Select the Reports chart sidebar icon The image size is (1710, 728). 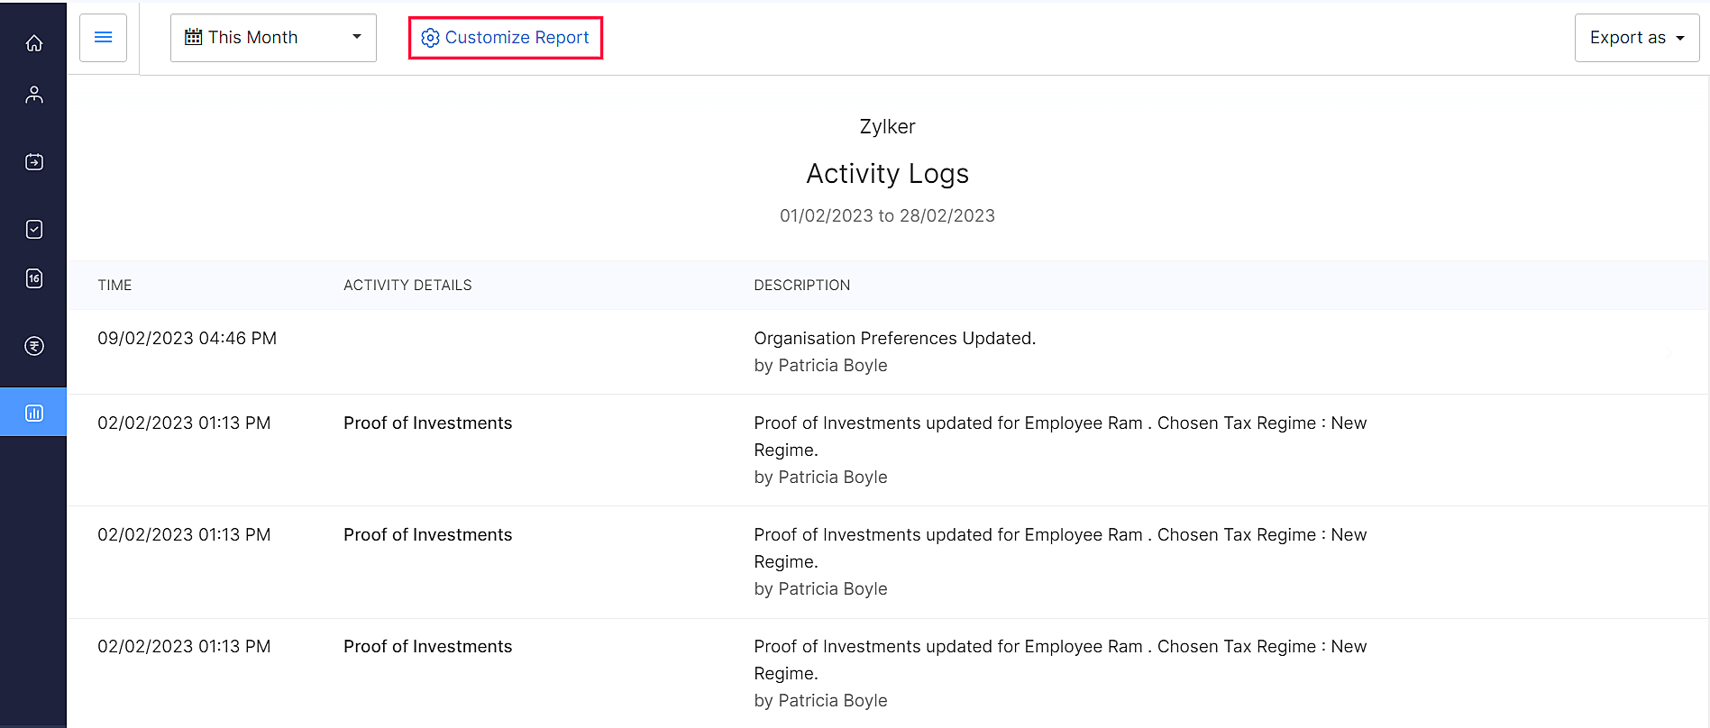point(34,413)
